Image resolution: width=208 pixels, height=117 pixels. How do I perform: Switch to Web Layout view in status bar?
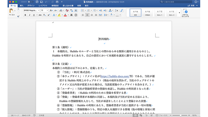click(x=141, y=115)
